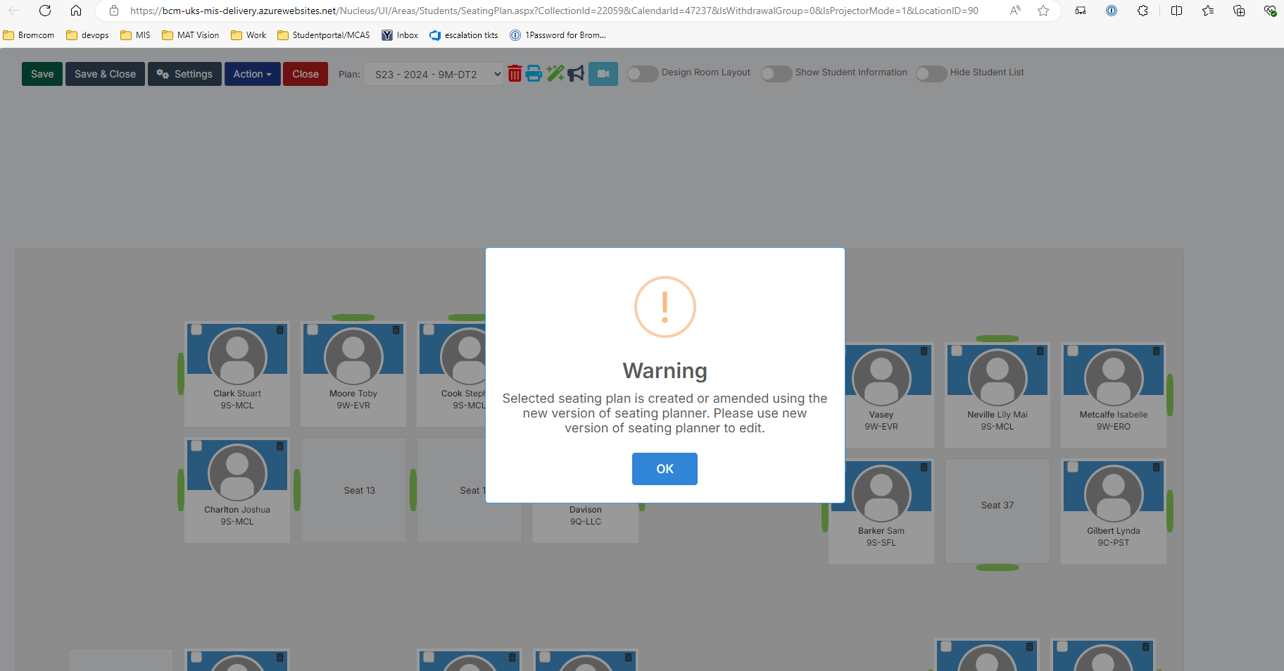Click the red Close button
The width and height of the screenshot is (1284, 671).
click(306, 74)
